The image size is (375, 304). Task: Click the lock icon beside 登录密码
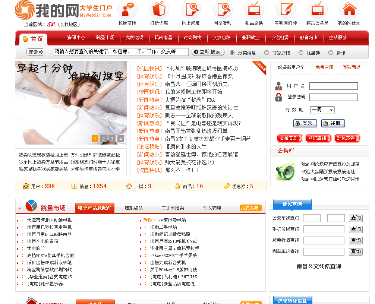coord(278,97)
